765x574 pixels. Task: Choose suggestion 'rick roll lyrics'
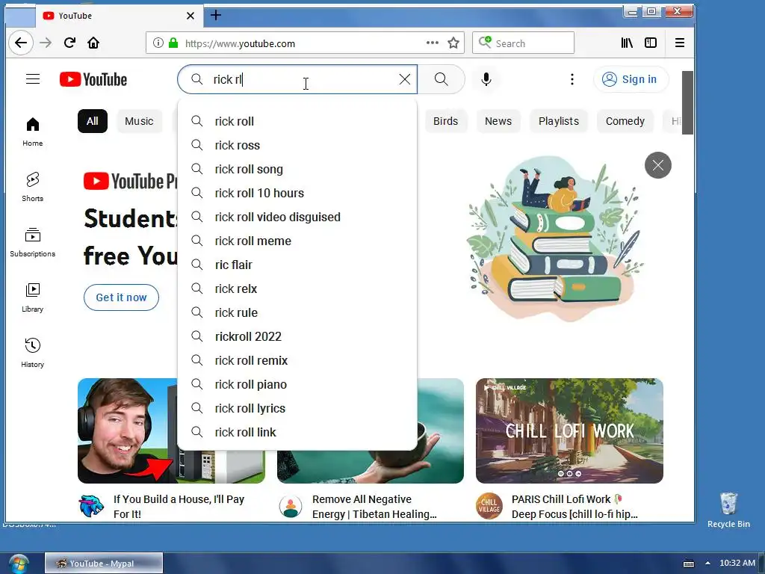point(297,408)
